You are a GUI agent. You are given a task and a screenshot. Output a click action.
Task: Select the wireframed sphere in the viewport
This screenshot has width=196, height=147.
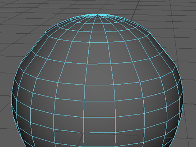tap(97, 81)
